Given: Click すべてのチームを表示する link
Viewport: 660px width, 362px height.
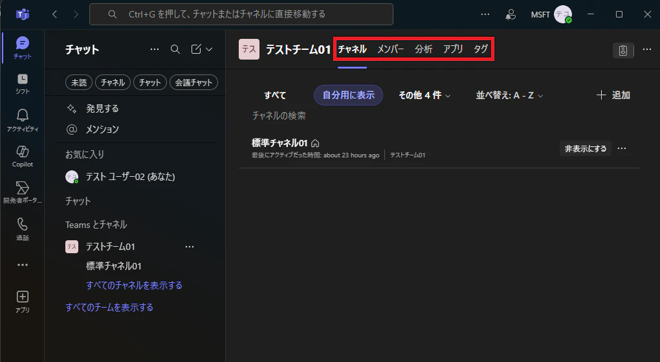Looking at the screenshot, I should tap(109, 307).
